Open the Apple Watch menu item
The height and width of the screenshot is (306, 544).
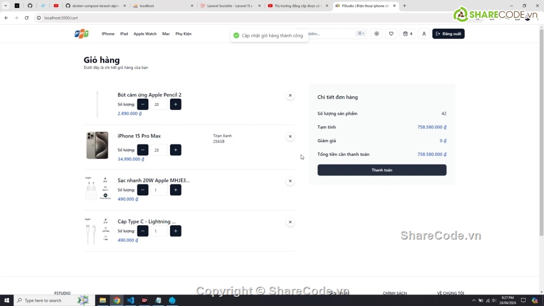[x=145, y=34]
